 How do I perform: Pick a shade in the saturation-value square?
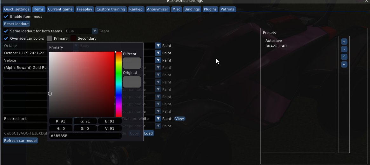tap(82, 84)
